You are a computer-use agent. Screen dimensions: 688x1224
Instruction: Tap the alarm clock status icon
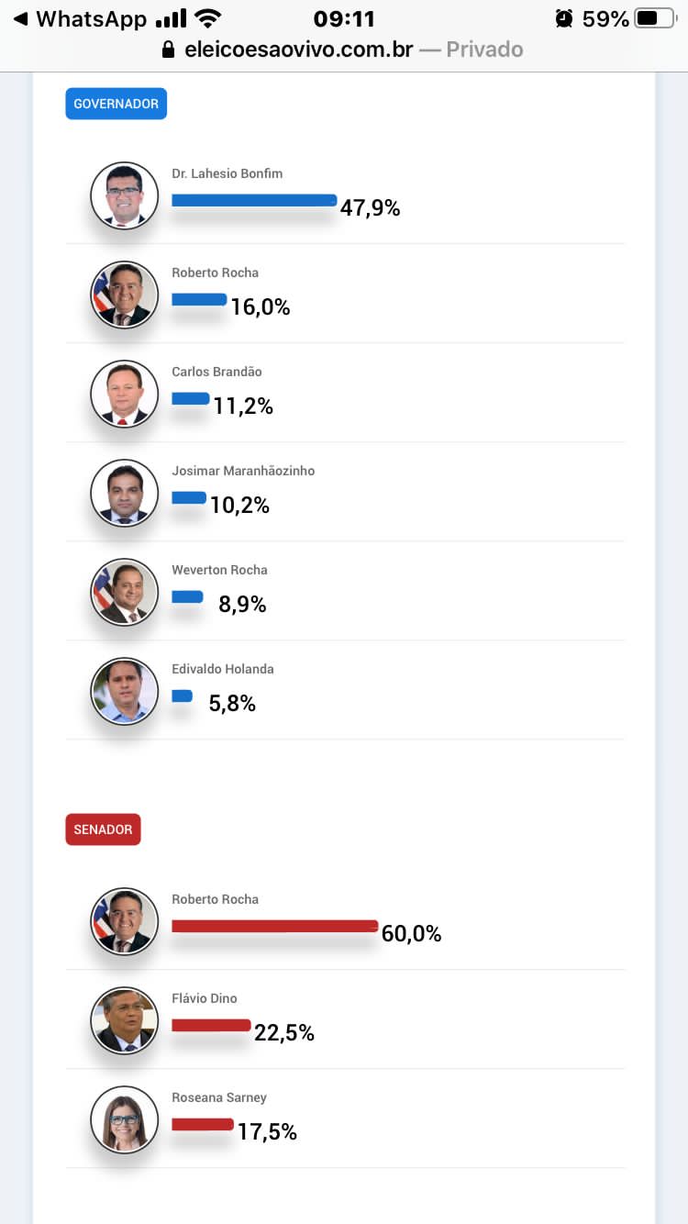563,18
